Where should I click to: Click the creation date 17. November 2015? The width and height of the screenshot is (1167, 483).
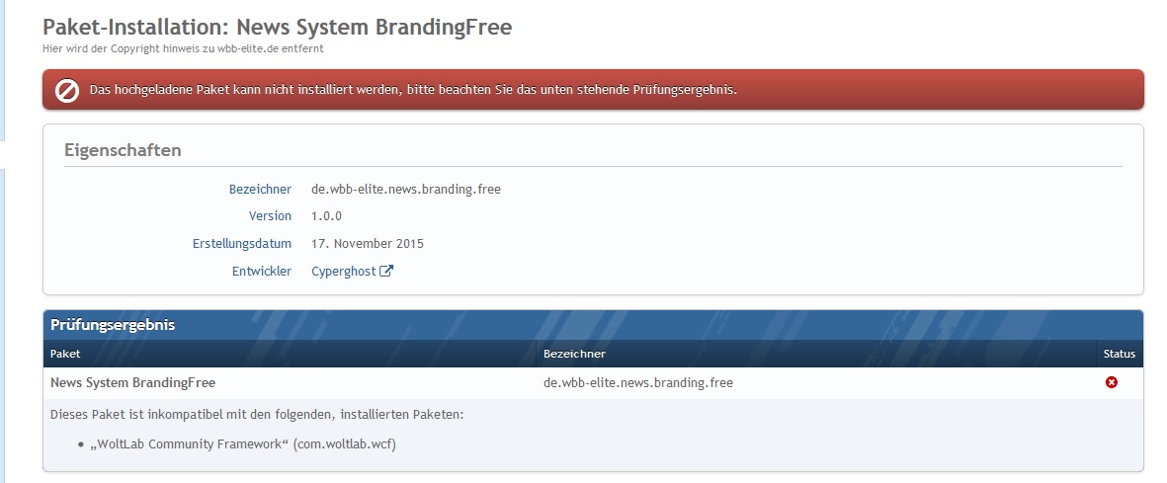[x=368, y=243]
